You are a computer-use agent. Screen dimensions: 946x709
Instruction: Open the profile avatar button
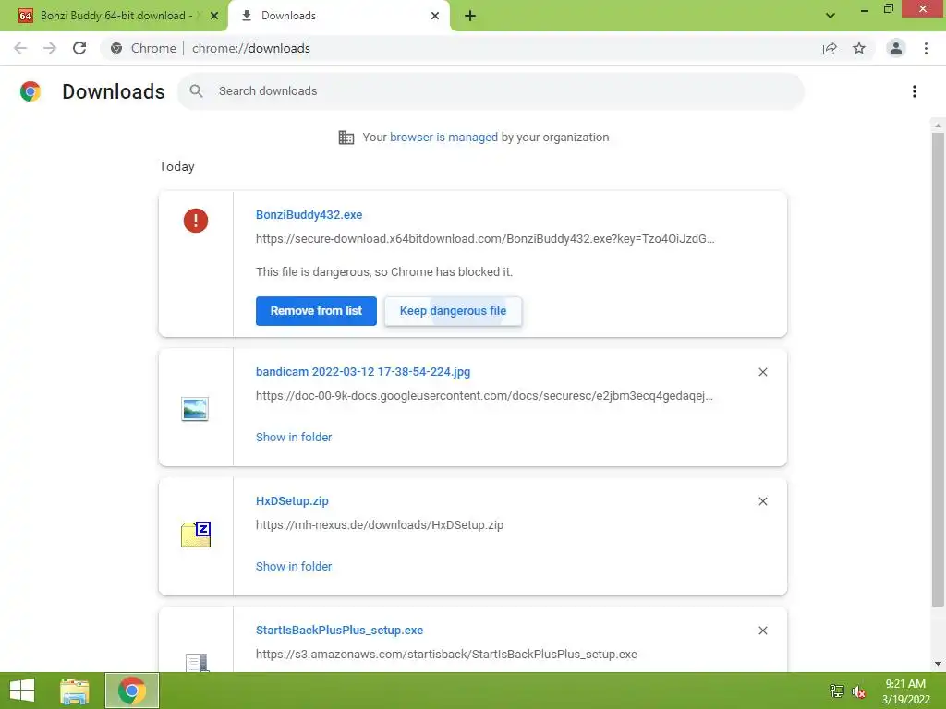(896, 48)
